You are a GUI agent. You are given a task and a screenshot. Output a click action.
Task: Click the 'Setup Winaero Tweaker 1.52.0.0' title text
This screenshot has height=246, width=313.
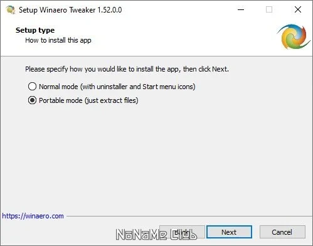click(x=70, y=10)
